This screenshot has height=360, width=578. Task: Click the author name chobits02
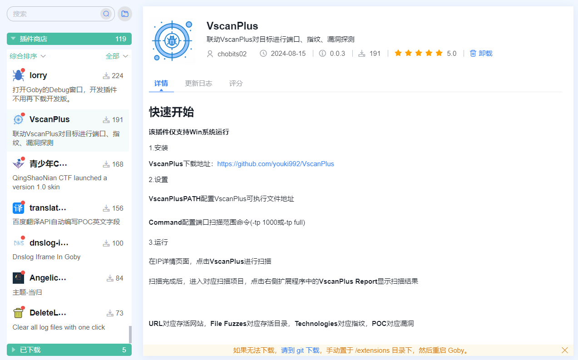click(232, 54)
